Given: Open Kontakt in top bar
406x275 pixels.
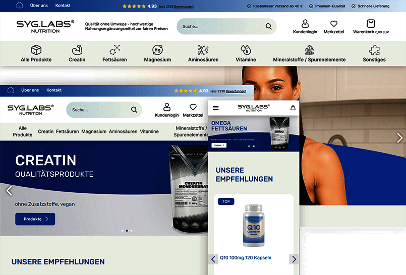Looking at the screenshot, I should (x=63, y=6).
